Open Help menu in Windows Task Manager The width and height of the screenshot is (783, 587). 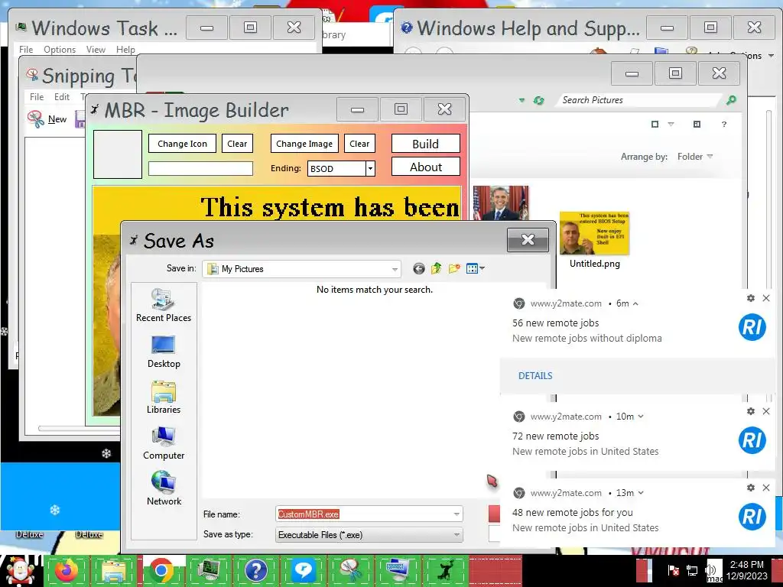coord(125,50)
